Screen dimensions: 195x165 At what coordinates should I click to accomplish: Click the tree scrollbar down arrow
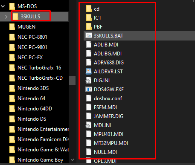tap(72, 160)
